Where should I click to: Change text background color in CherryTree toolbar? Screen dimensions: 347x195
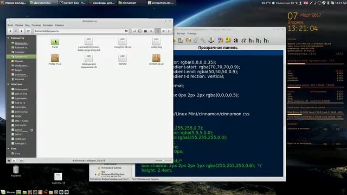[228, 40]
